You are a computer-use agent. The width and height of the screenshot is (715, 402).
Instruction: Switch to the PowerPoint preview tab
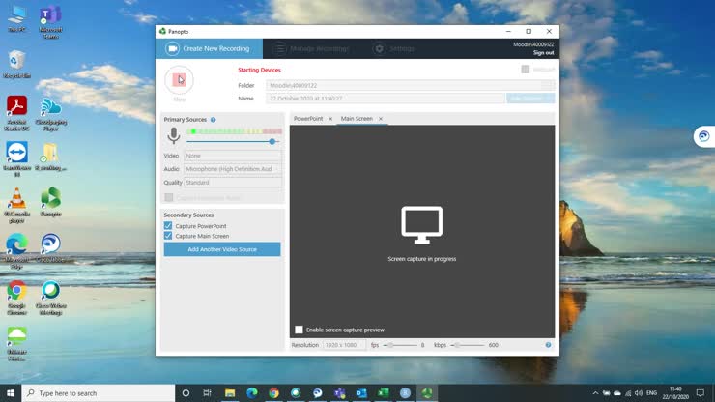tap(308, 119)
